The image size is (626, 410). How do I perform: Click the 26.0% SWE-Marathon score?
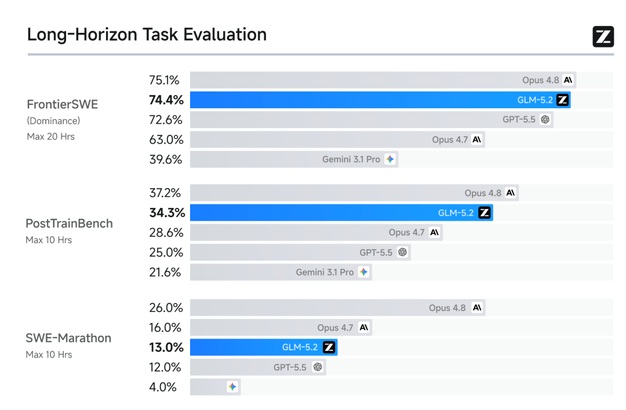tap(166, 308)
